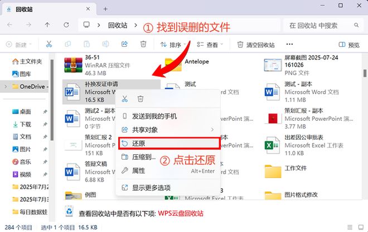The width and height of the screenshot is (368, 232).
Task: Click the Share icon in the toolbar
Action: coord(124,44)
